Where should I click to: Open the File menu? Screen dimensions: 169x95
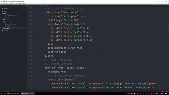1,3
